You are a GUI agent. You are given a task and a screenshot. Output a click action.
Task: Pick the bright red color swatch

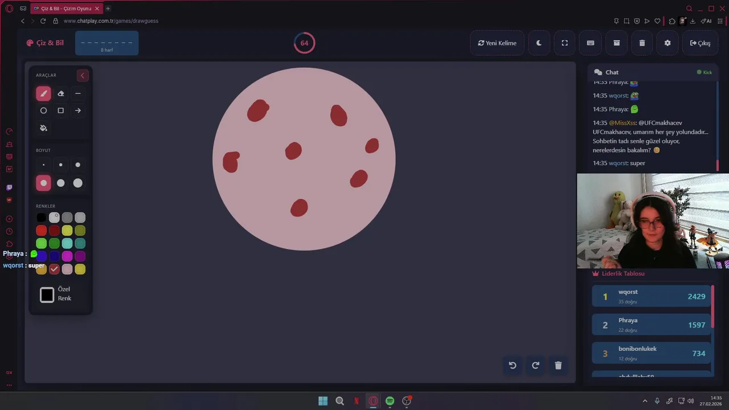click(41, 231)
